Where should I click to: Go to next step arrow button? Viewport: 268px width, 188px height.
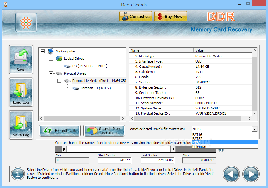coord(251,174)
